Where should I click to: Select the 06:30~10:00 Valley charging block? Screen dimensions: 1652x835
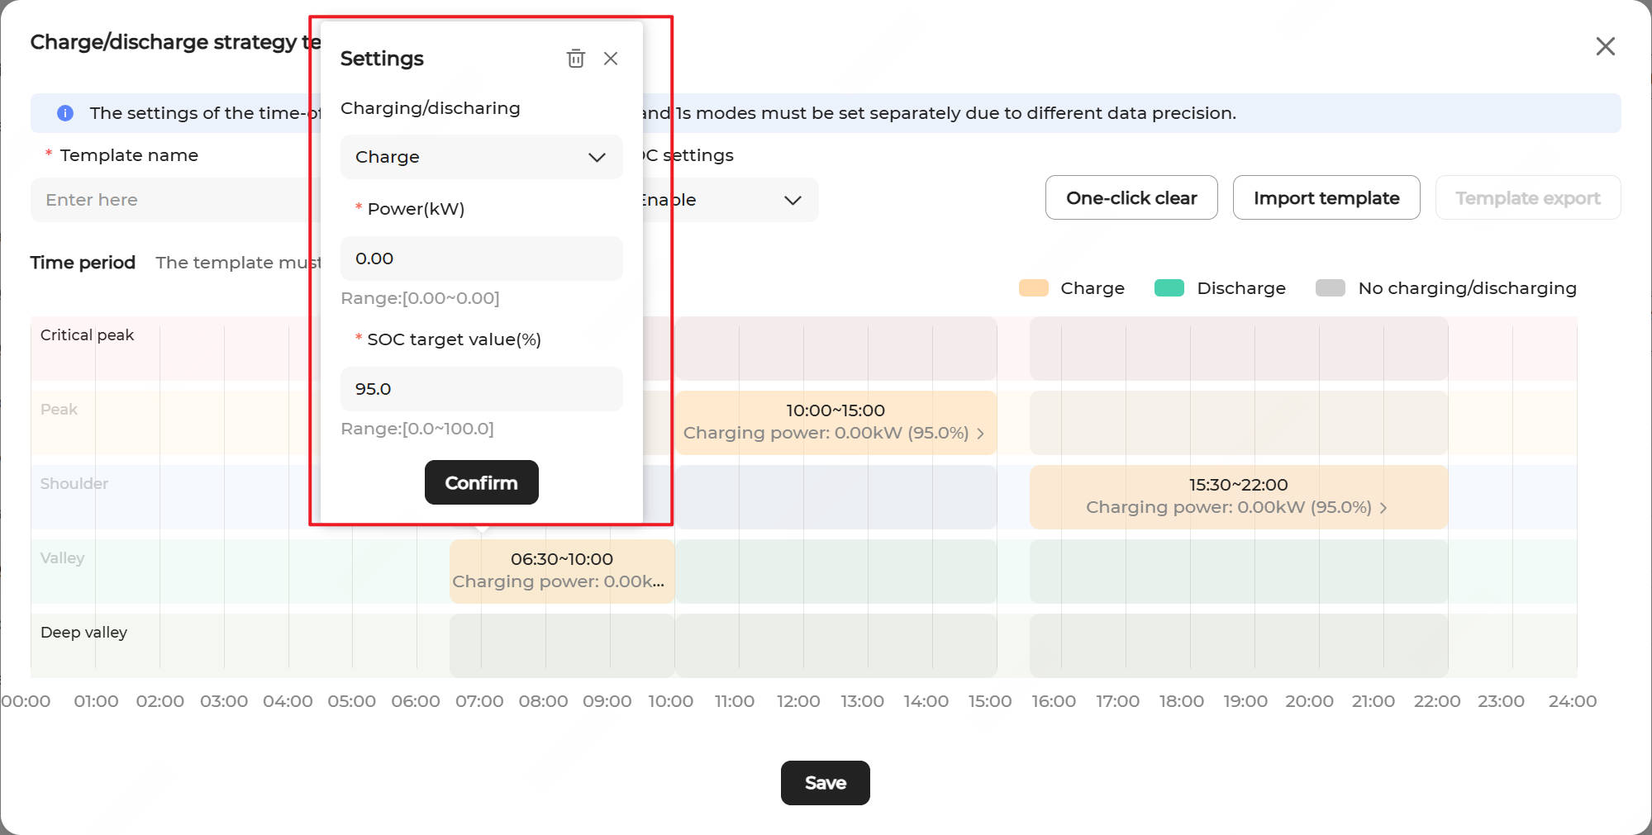pos(561,571)
